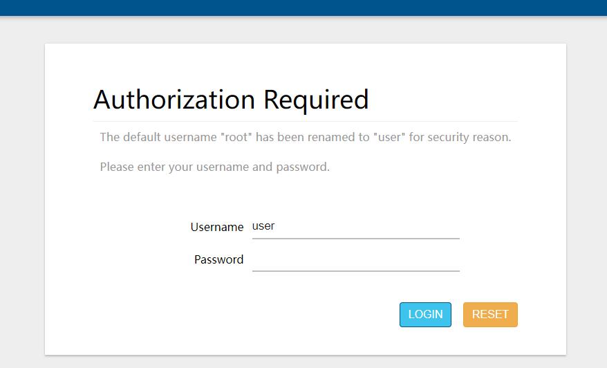Viewport: 607px width, 368px height.
Task: Click the word "Authorization" in the heading
Action: click(175, 100)
